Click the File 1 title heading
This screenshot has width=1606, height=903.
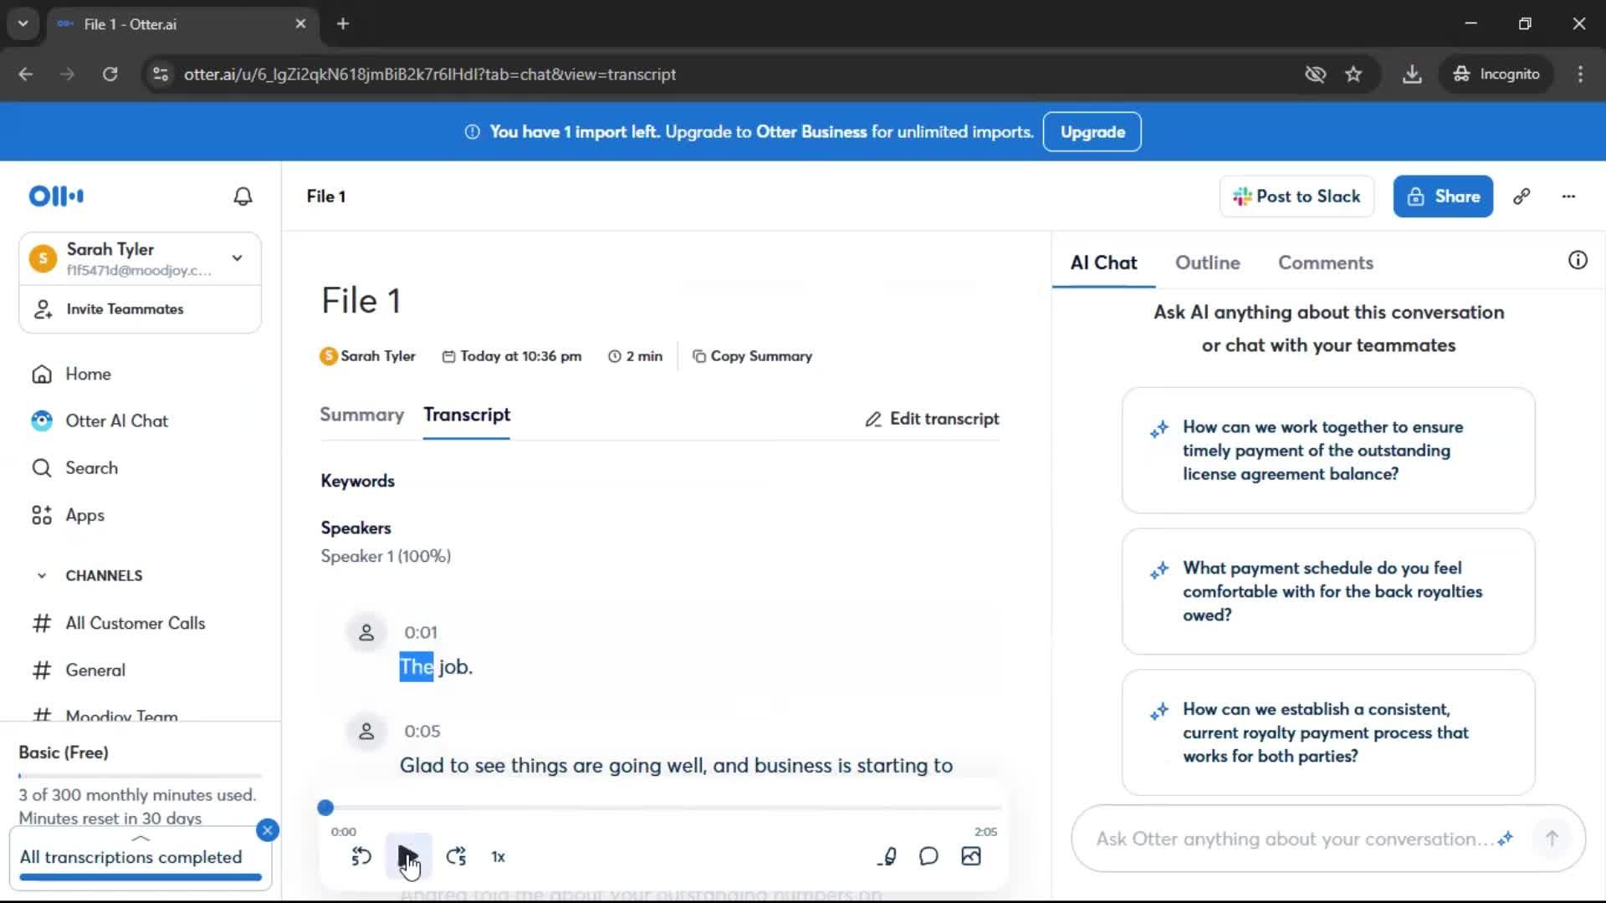click(361, 301)
